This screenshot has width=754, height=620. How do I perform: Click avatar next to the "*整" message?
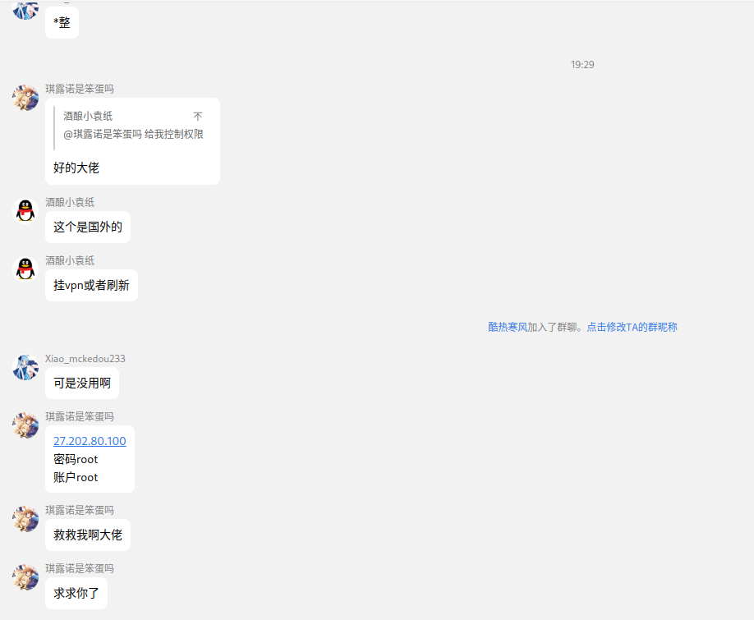click(25, 8)
